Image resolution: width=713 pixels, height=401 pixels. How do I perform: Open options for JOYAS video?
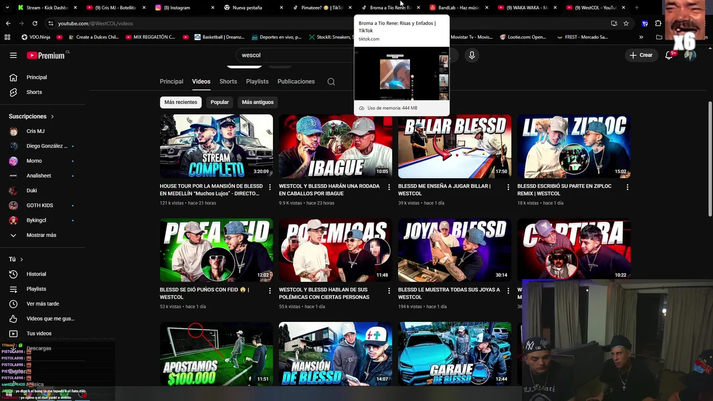click(x=508, y=291)
